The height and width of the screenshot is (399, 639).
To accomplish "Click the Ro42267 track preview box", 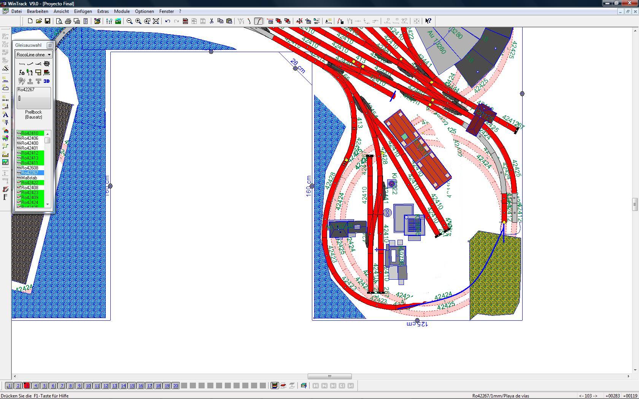I will click(33, 98).
